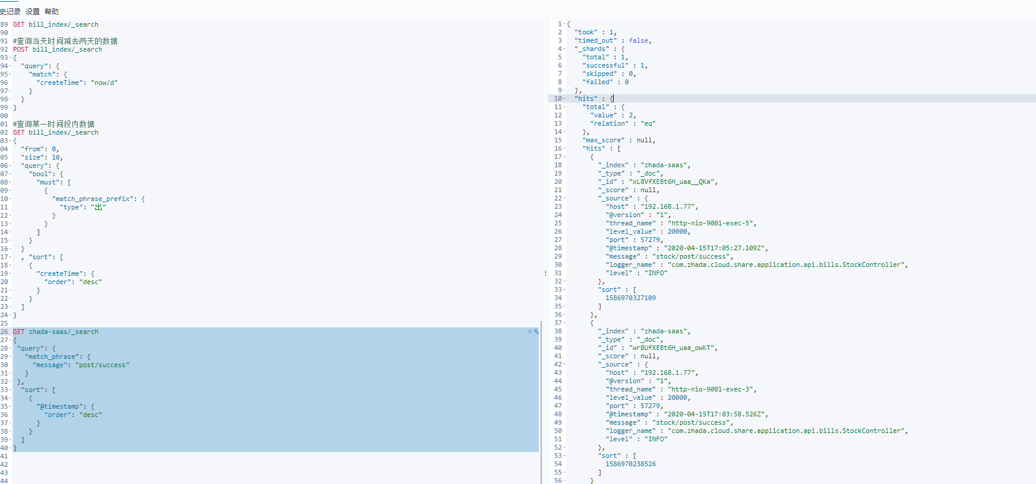Viewport: 1036px width, 484px height.
Task: Open the 帮助 help menu item
Action: click(x=52, y=11)
